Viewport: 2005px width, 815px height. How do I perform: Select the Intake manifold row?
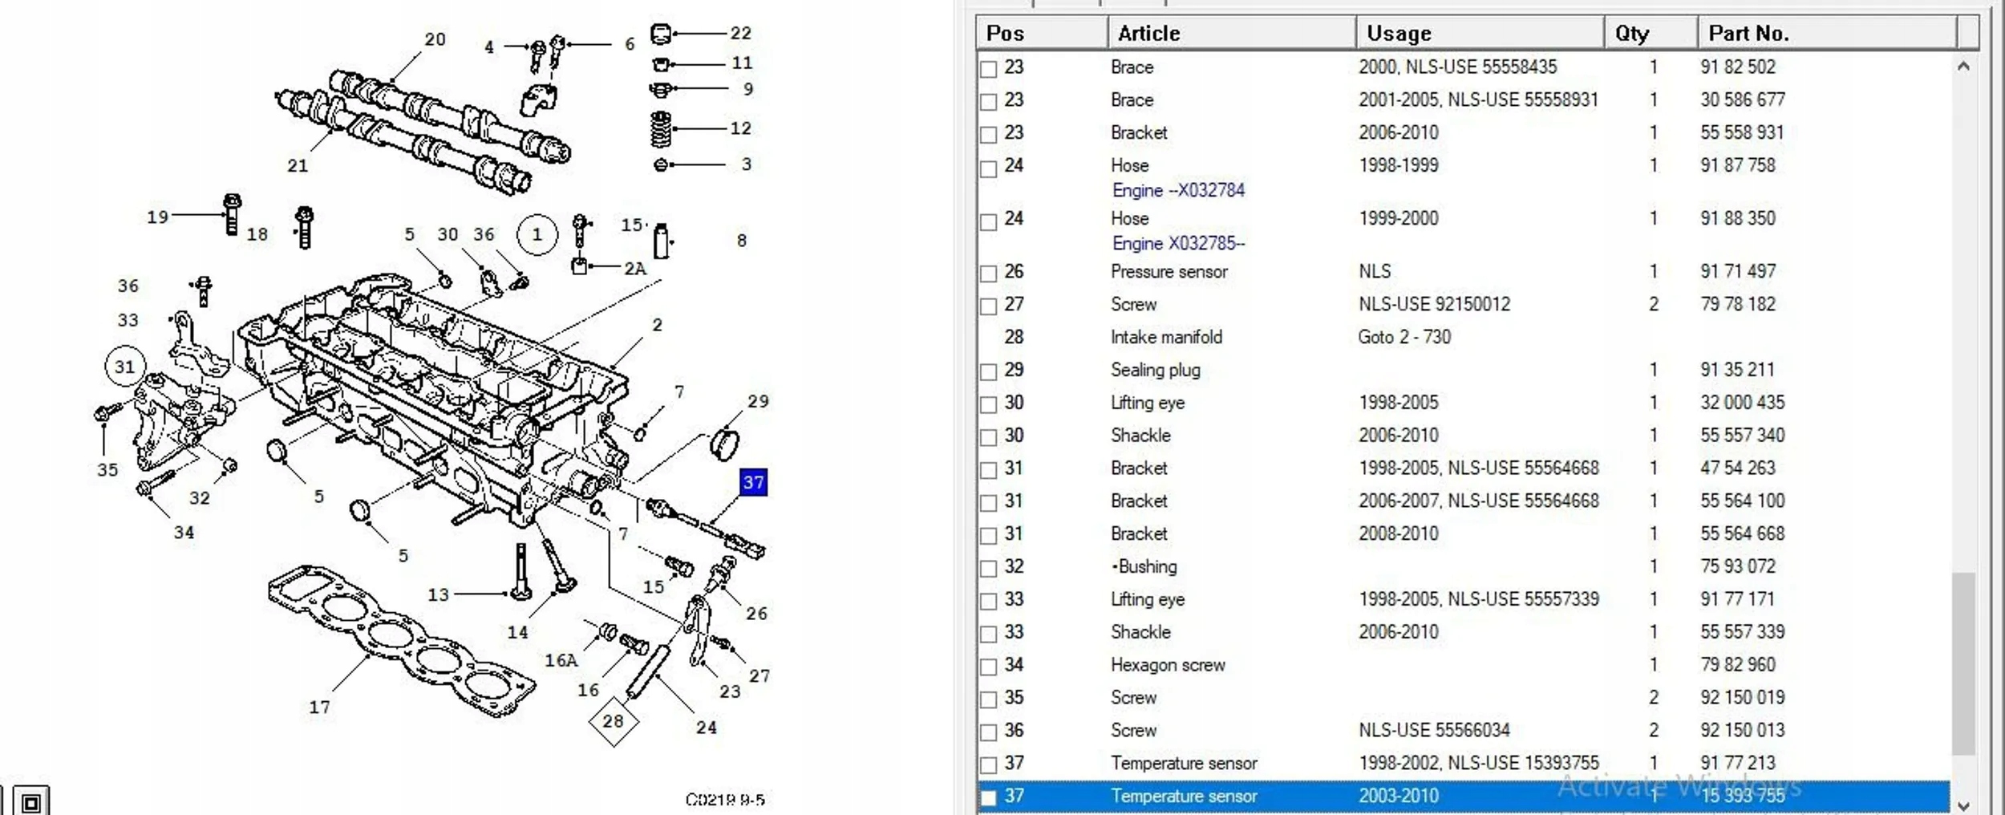(1464, 337)
